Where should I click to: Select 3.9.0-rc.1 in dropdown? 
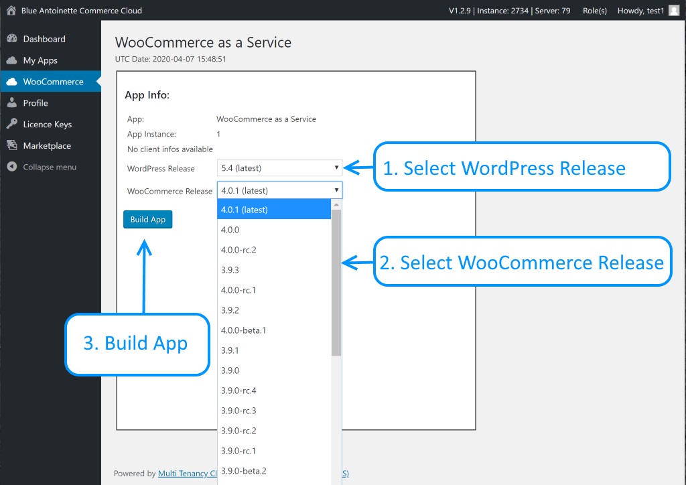coord(274,451)
